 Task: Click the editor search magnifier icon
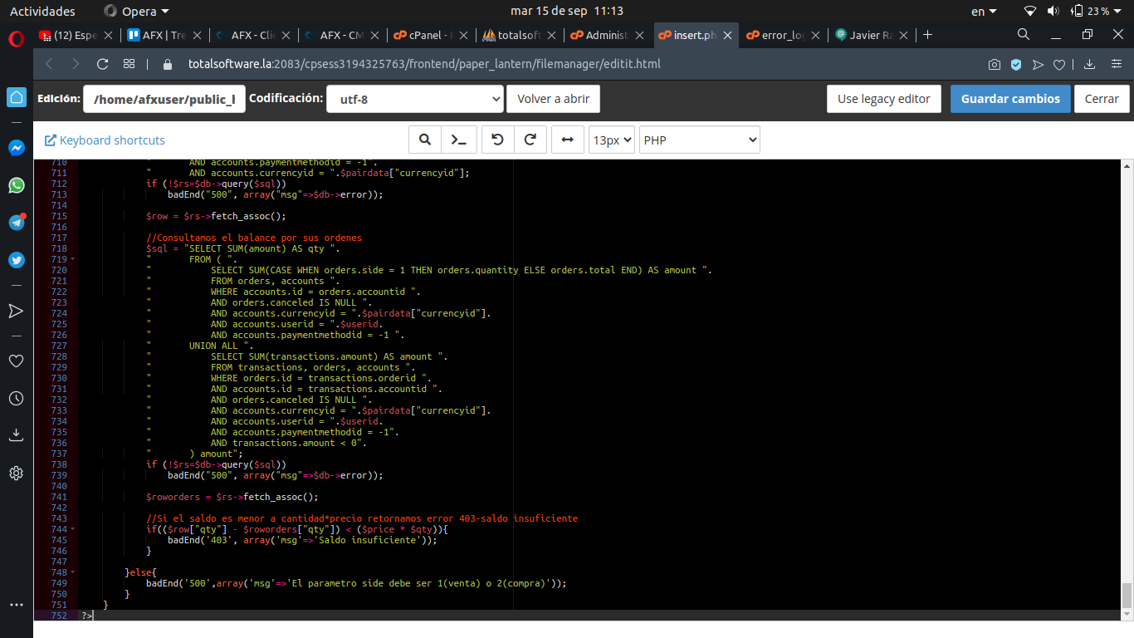tap(425, 140)
